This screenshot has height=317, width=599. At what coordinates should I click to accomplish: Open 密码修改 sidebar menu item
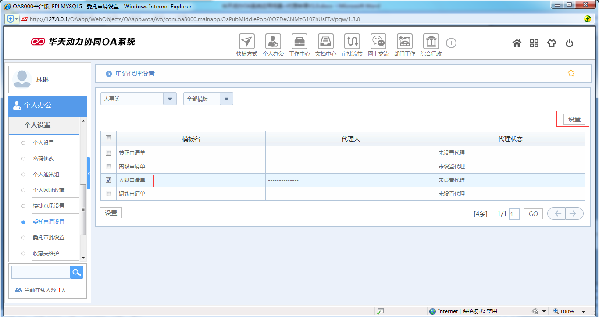pos(43,159)
